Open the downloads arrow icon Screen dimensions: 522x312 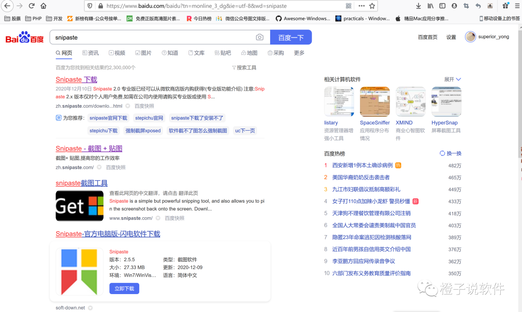(x=419, y=6)
